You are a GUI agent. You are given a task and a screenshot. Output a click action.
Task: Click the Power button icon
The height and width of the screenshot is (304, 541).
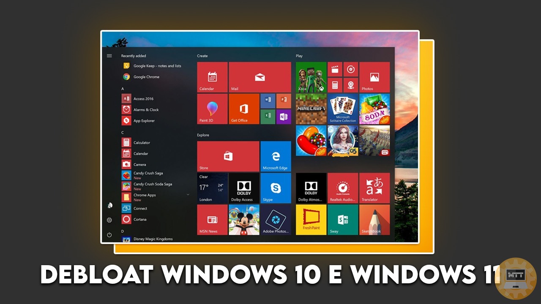[109, 235]
